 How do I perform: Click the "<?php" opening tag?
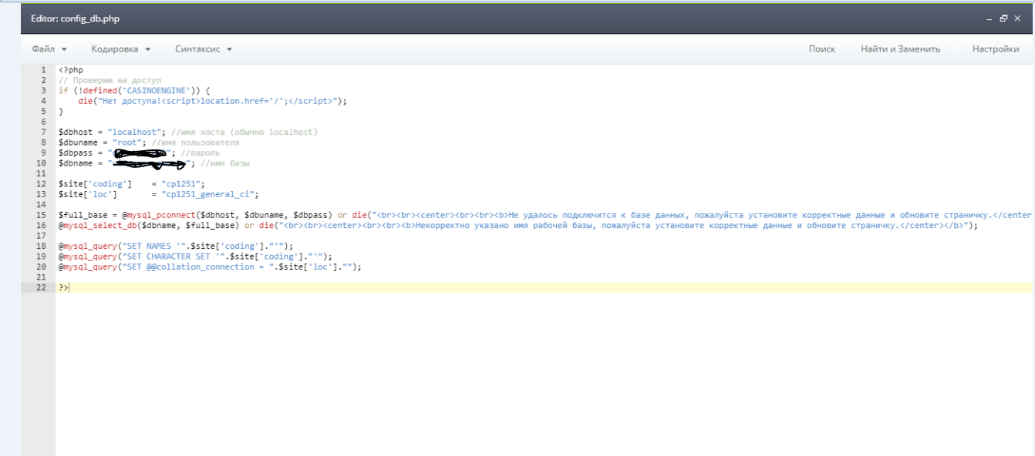pos(70,69)
